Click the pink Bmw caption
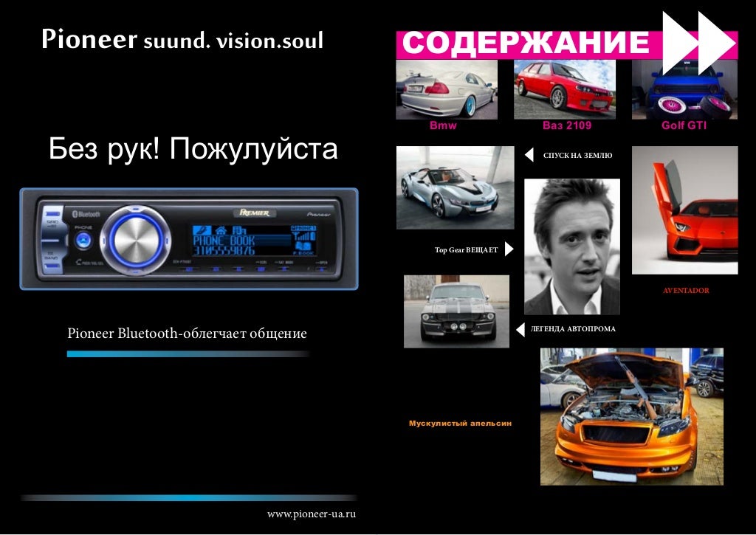 tap(443, 125)
